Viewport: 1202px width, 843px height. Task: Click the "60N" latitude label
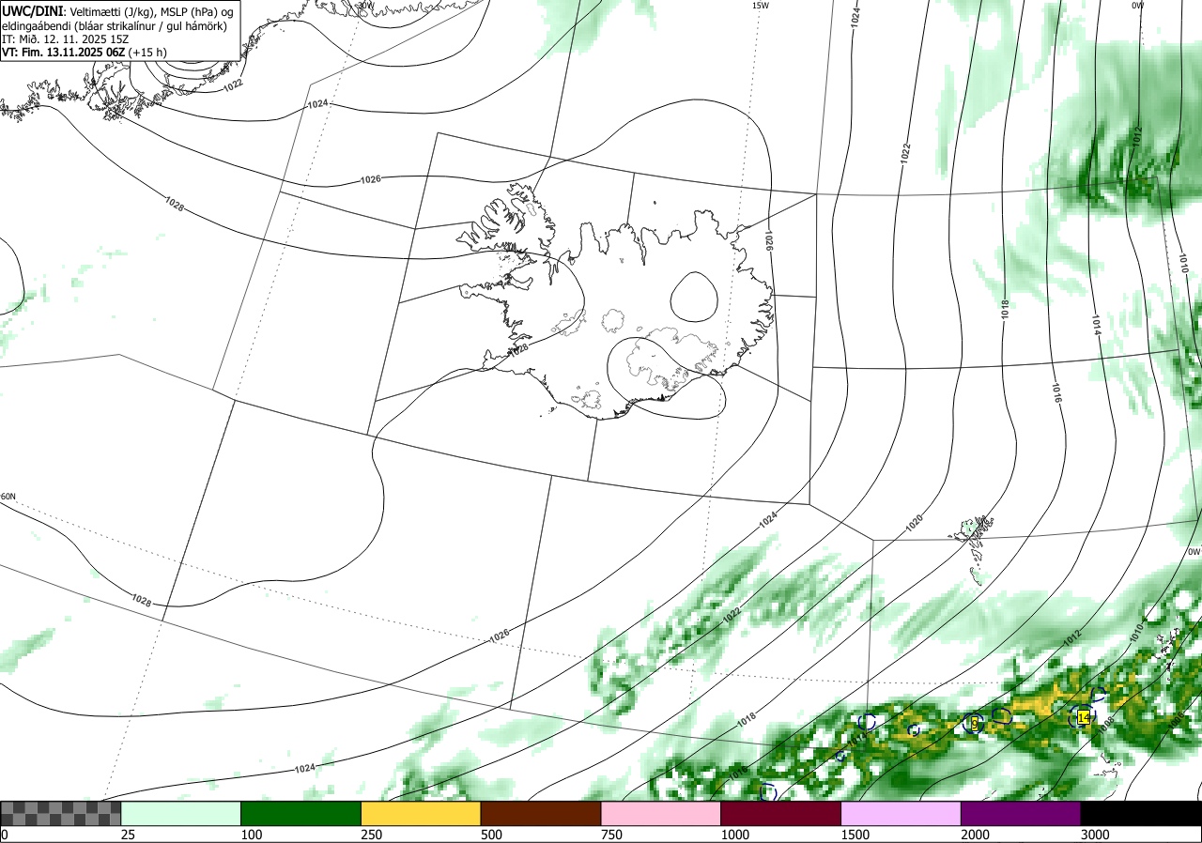point(8,497)
